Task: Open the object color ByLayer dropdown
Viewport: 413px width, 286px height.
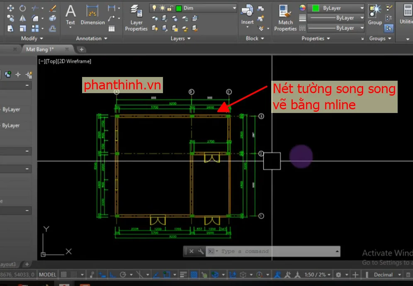Action: (x=362, y=8)
